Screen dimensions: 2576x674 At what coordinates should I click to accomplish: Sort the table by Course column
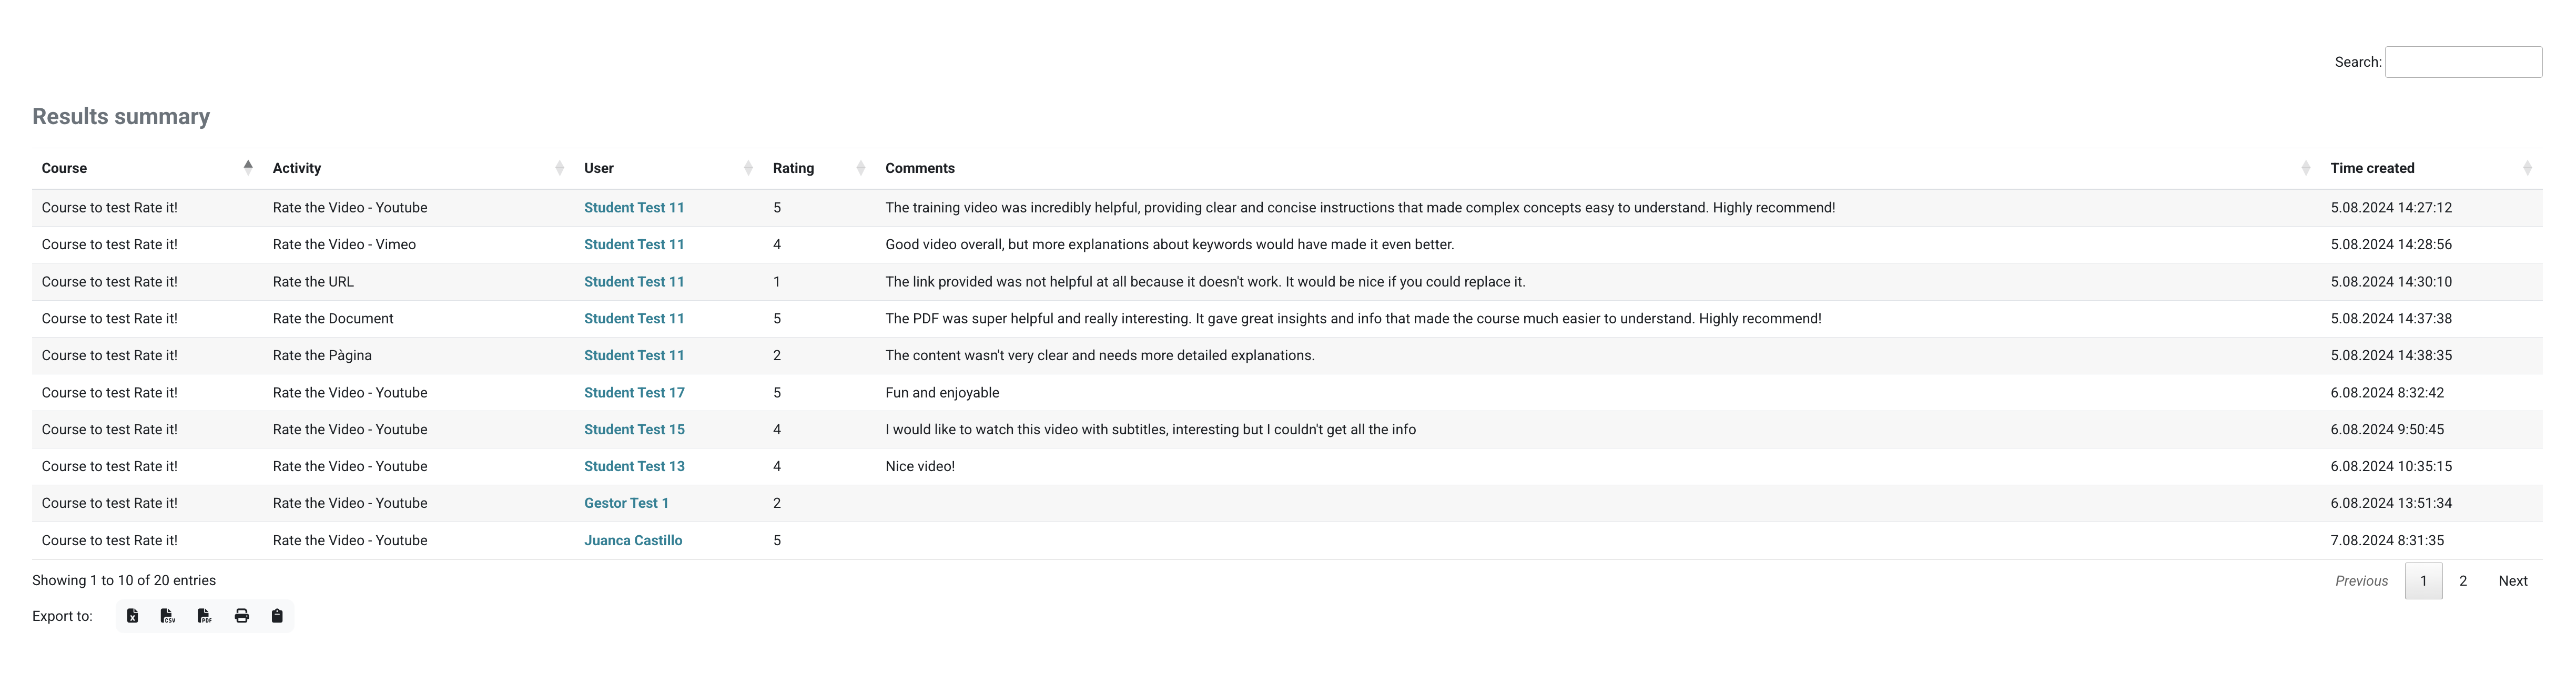pos(64,168)
